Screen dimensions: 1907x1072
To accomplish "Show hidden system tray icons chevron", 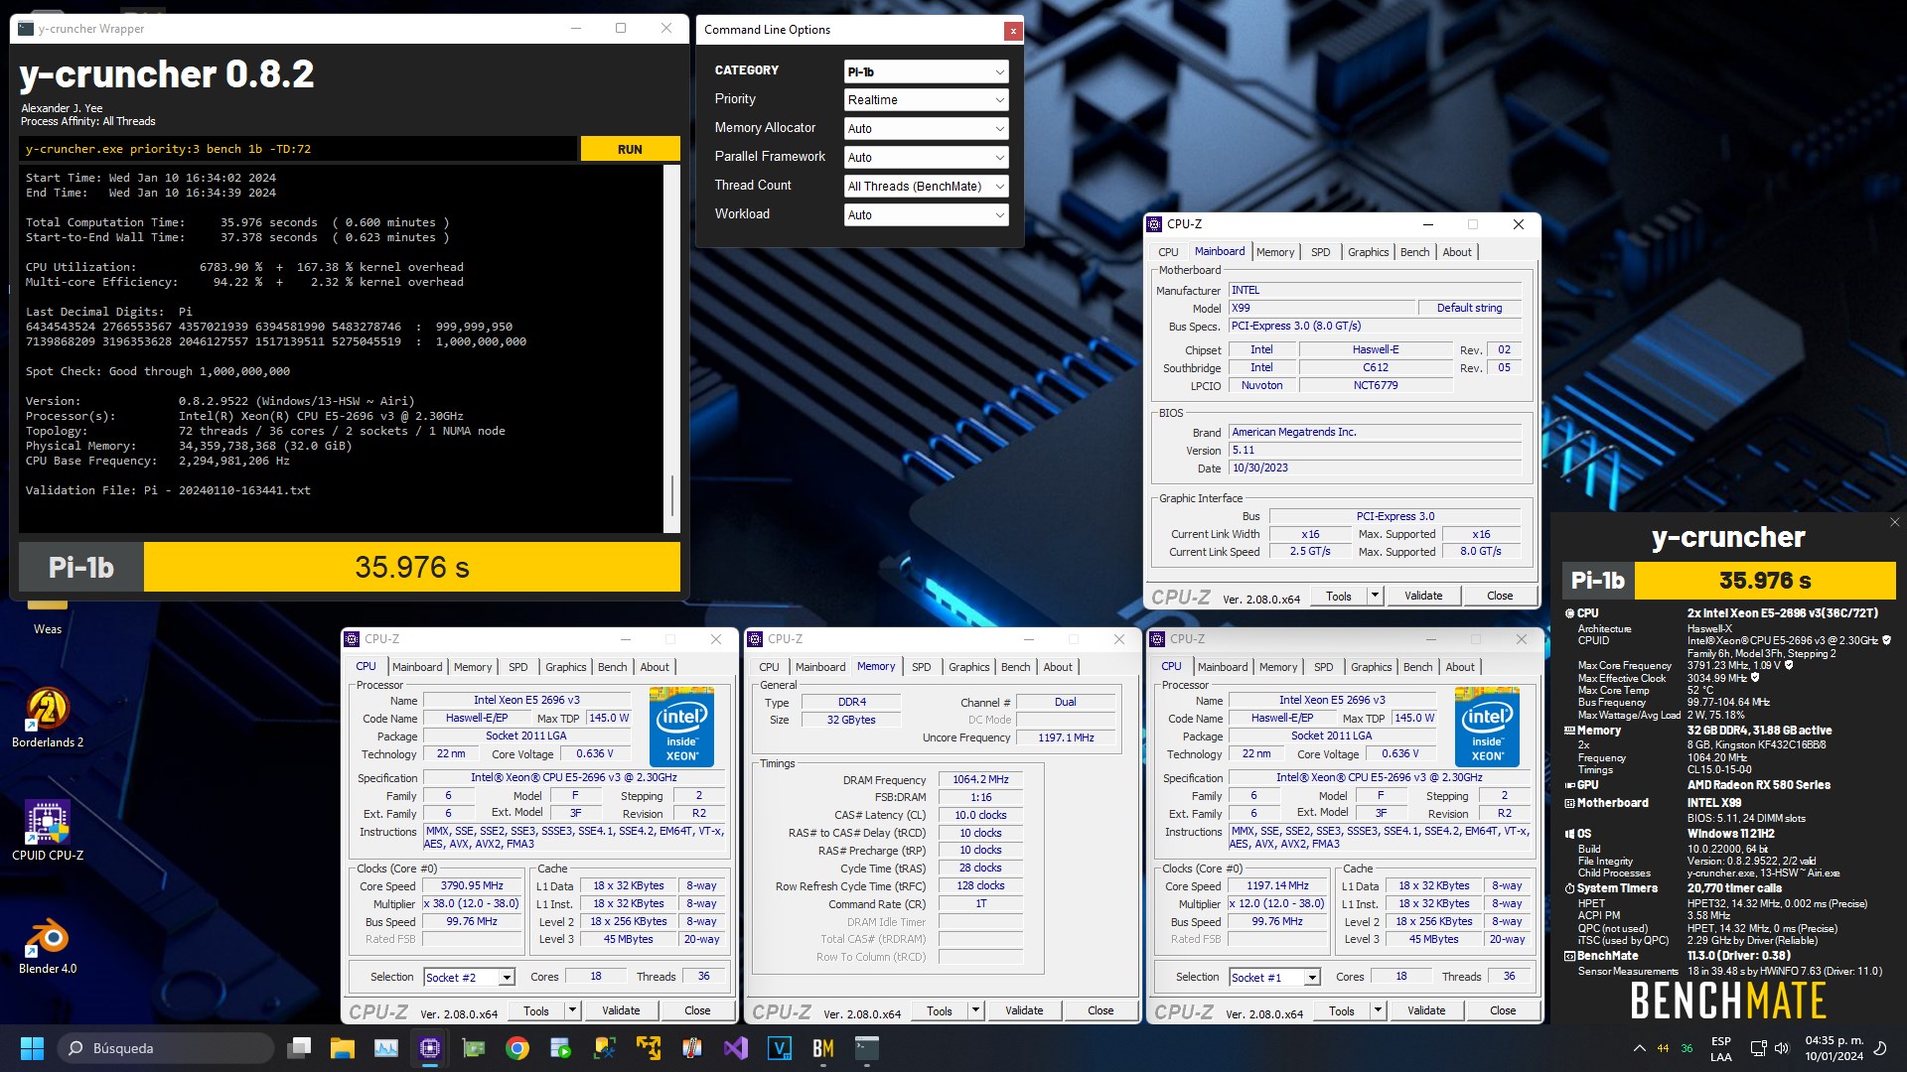I will (1639, 1048).
